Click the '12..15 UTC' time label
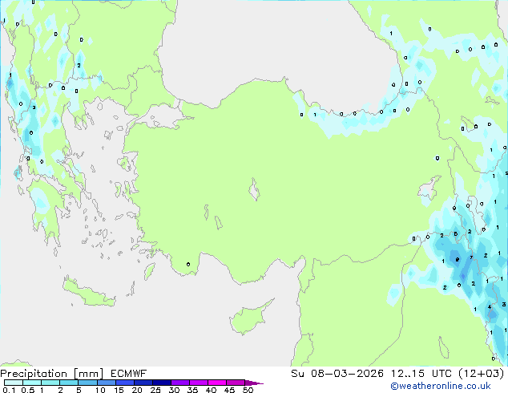The image size is (508, 393). (x=421, y=374)
